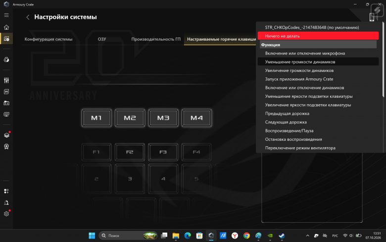Screen dimensions: 386x242
Task: Open Steam from the taskbar
Action: point(282,236)
